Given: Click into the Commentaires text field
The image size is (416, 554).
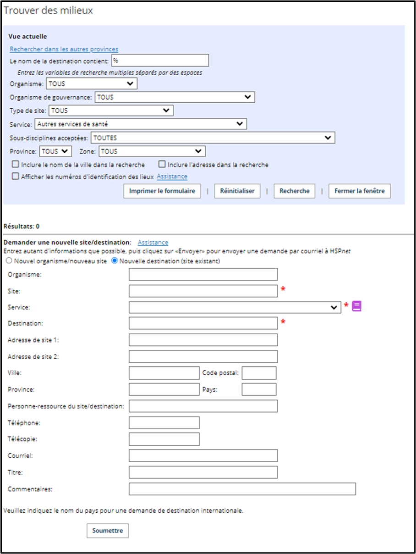Looking at the screenshot, I should [x=242, y=489].
